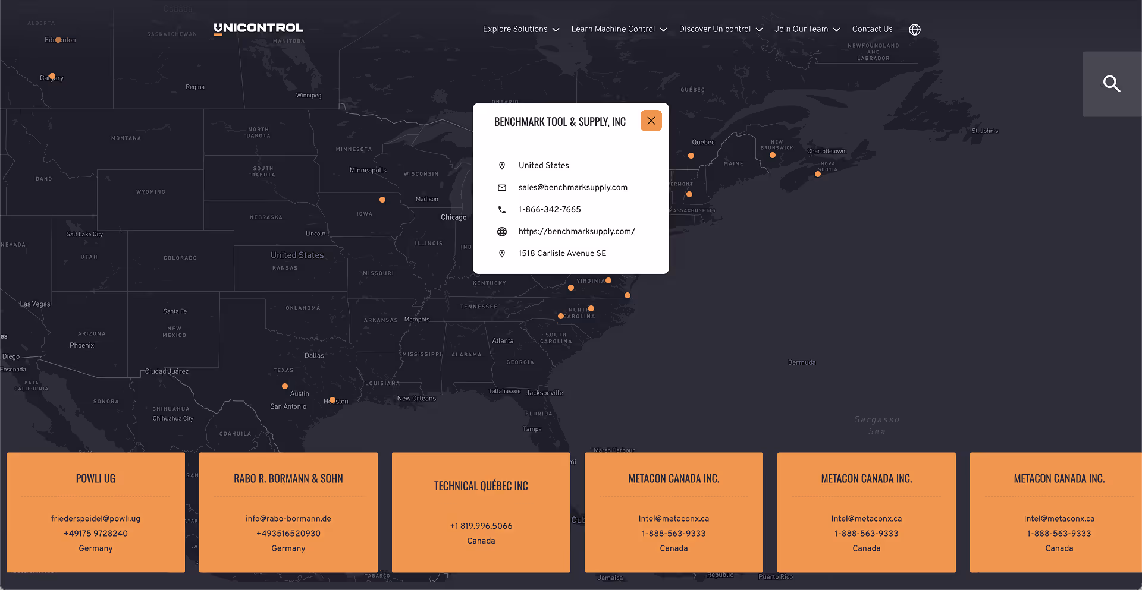Click the orange pin in Iowa
This screenshot has width=1142, height=590.
(382, 199)
